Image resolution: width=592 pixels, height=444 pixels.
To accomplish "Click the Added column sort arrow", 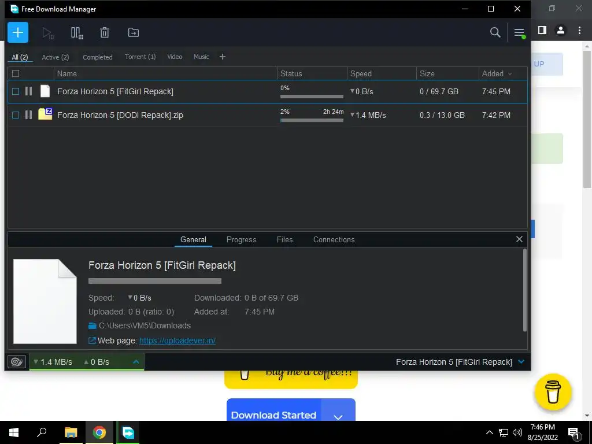I will [x=510, y=74].
